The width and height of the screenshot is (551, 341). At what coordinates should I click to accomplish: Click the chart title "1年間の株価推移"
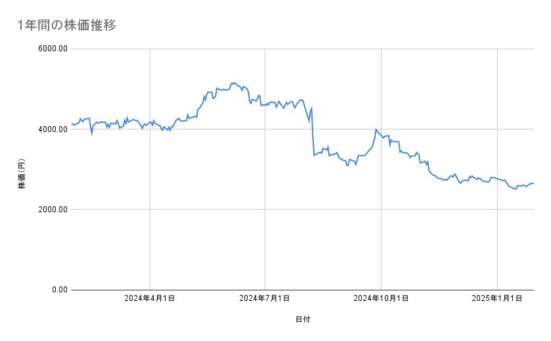pos(68,26)
